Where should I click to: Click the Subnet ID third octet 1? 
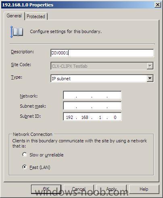(x=100, y=117)
